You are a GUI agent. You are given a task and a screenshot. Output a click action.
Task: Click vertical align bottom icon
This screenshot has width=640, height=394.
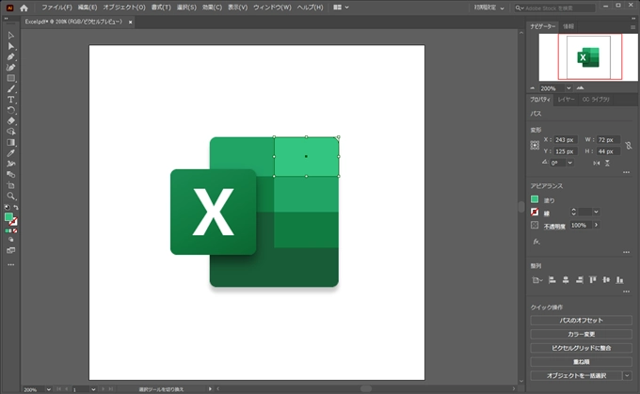(x=619, y=280)
